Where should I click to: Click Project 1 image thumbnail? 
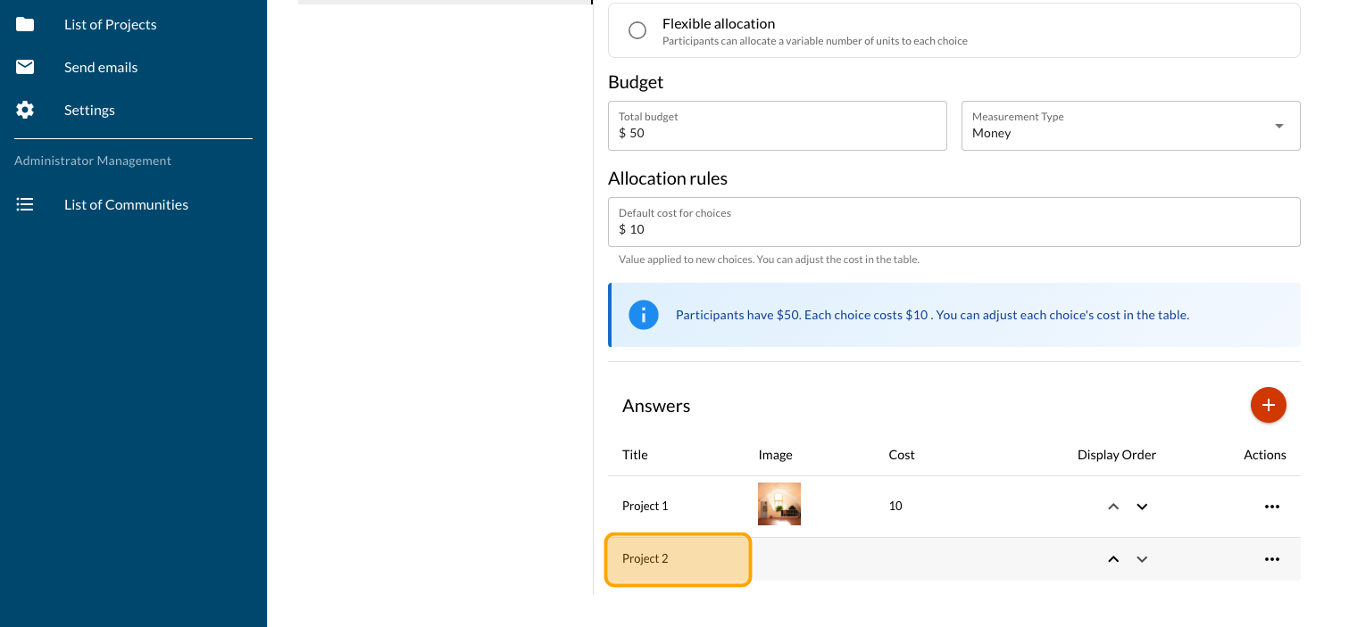tap(779, 504)
